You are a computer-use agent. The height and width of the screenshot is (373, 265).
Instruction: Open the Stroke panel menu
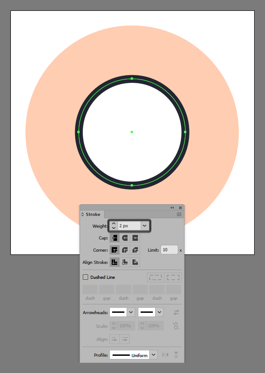click(179, 214)
